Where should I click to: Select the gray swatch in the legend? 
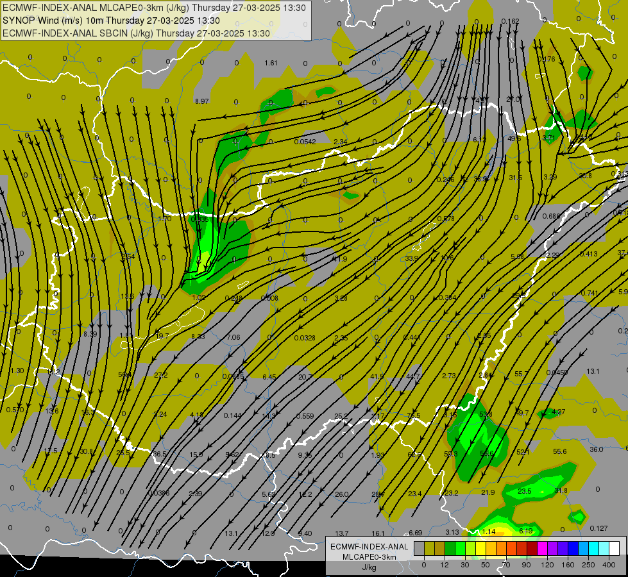click(x=419, y=549)
